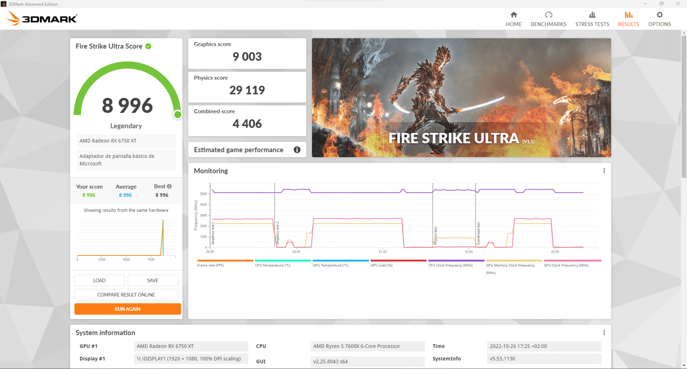Click the Display #1 field value
Viewport: 687px width, 369px height.
coord(191,359)
